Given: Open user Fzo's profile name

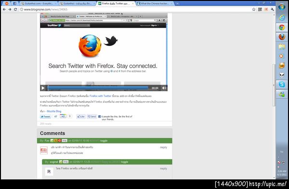Looking at the screenshot, I should point(47,141).
